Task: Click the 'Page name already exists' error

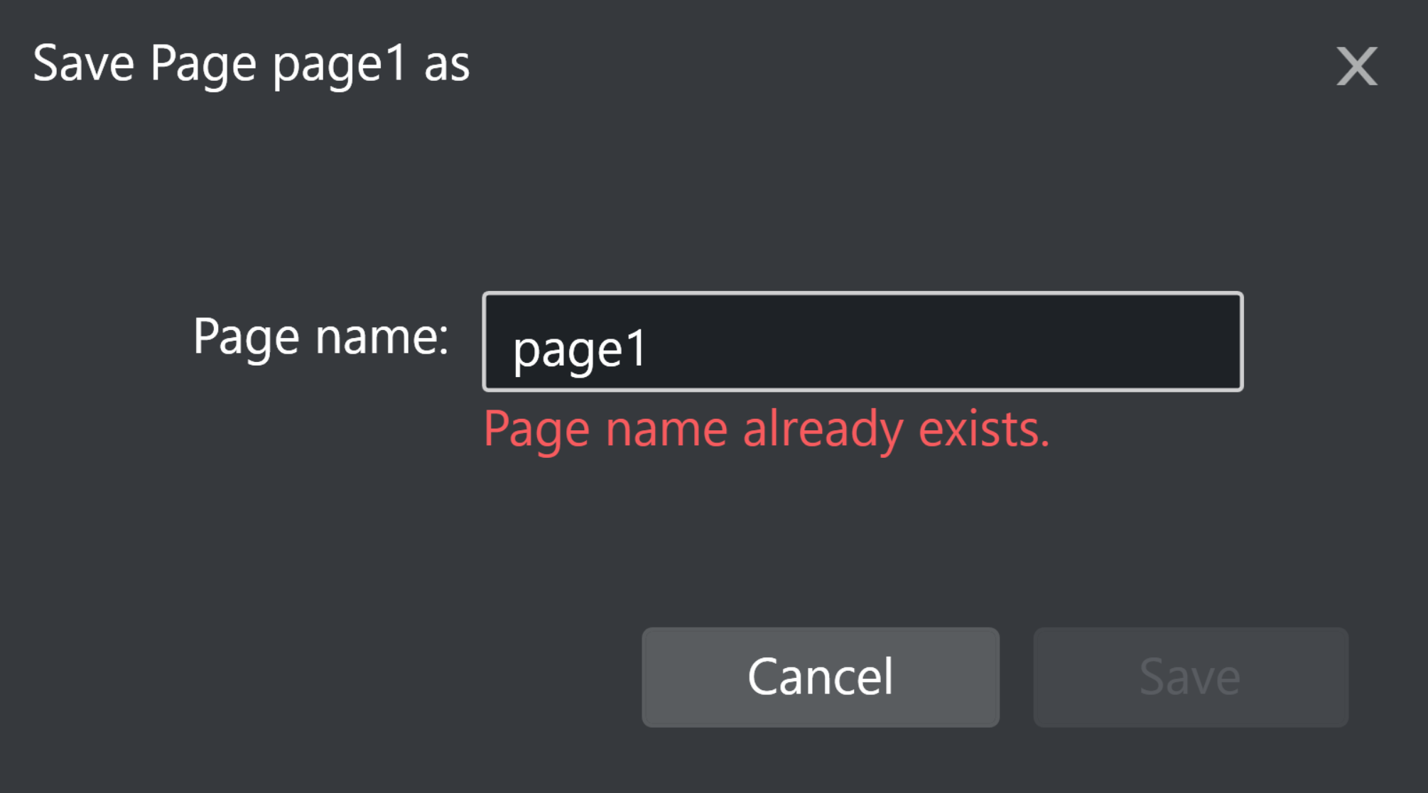Action: (766, 430)
